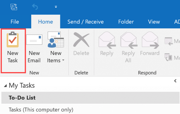Select the To-Do List folder
The height and width of the screenshot is (114, 180).
click(90, 98)
